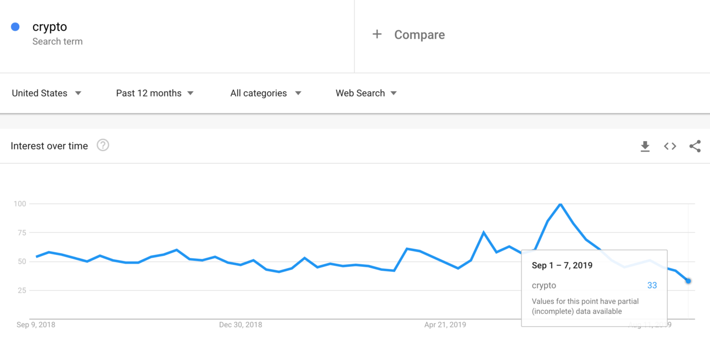The width and height of the screenshot is (710, 340).
Task: Open the All categories dropdown
Action: 266,93
